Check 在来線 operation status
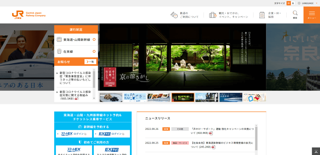 pos(76,51)
